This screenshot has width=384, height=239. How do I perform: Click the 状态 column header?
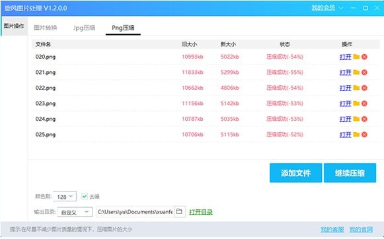[285, 44]
